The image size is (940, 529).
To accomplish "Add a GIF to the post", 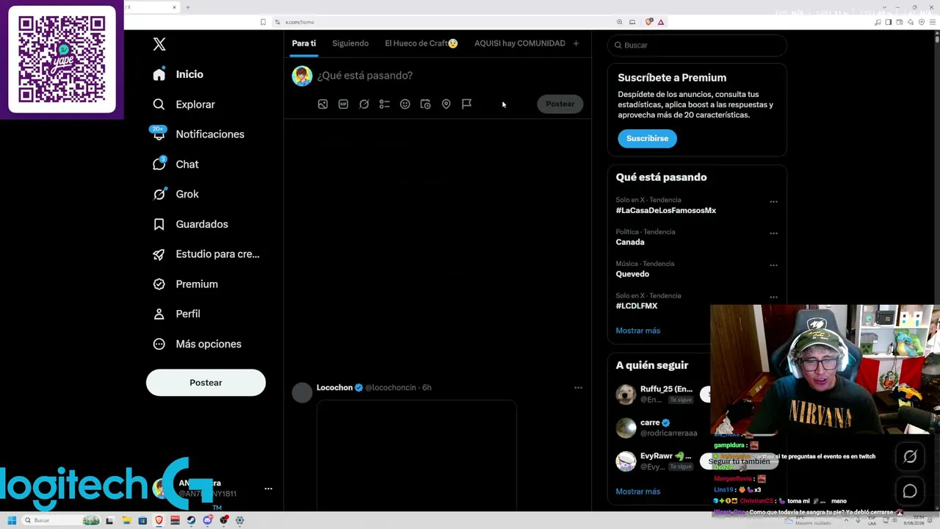I will (x=343, y=104).
